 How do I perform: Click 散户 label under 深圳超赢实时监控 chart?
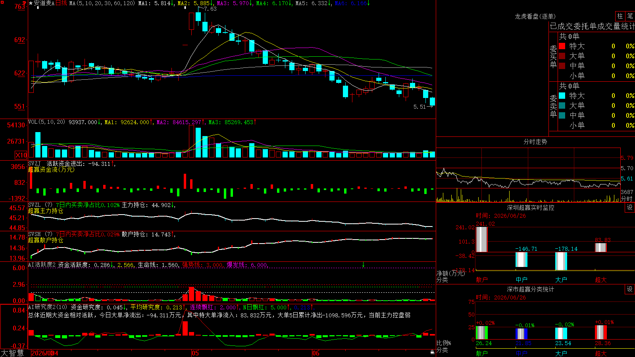[482, 280]
